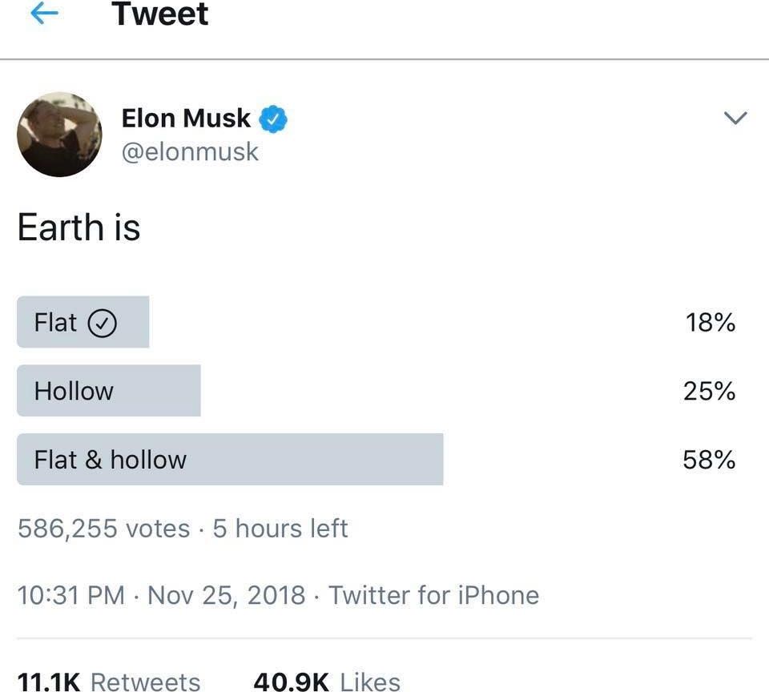Click the 18% result percentage
This screenshot has height=692, width=769.
pos(710,323)
